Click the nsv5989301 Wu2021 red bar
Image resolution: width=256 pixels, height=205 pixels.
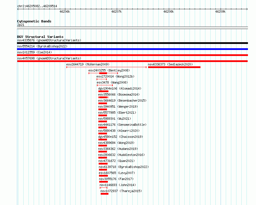103,121
